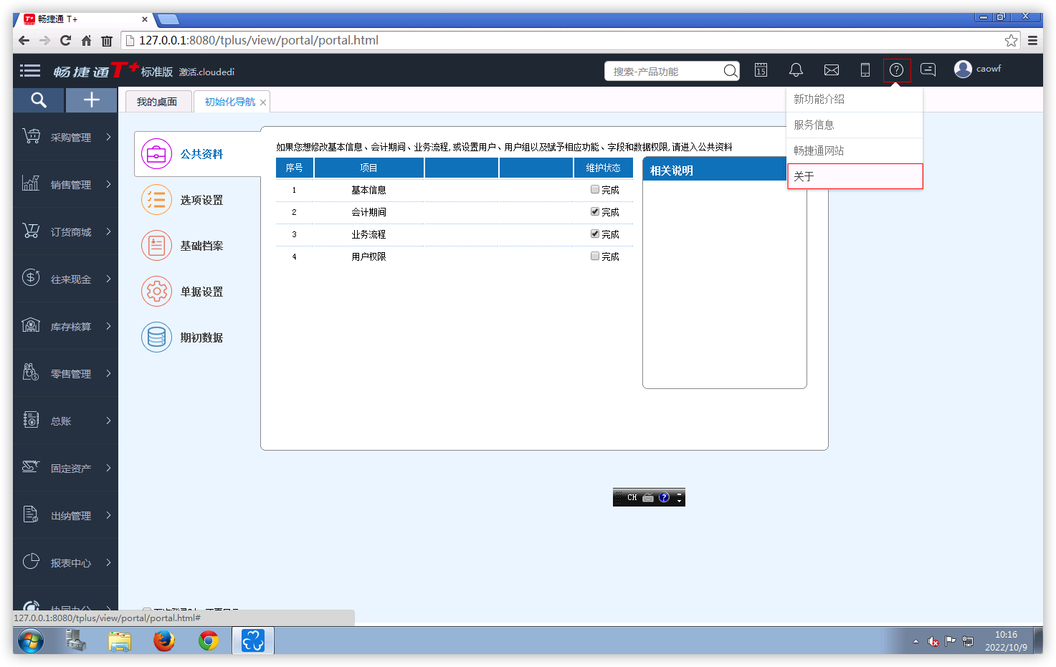Screen dimensions: 1056x667
Task: Click browser reload icon
Action: pyautogui.click(x=65, y=41)
